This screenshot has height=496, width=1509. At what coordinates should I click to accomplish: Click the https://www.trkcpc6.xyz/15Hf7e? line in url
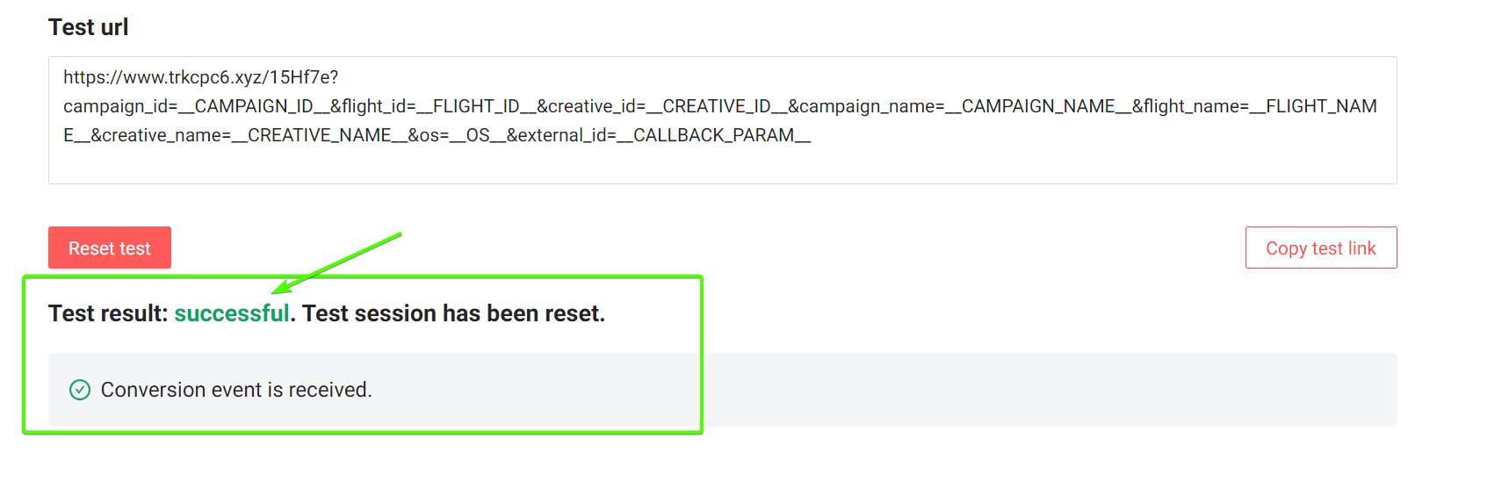pyautogui.click(x=201, y=77)
